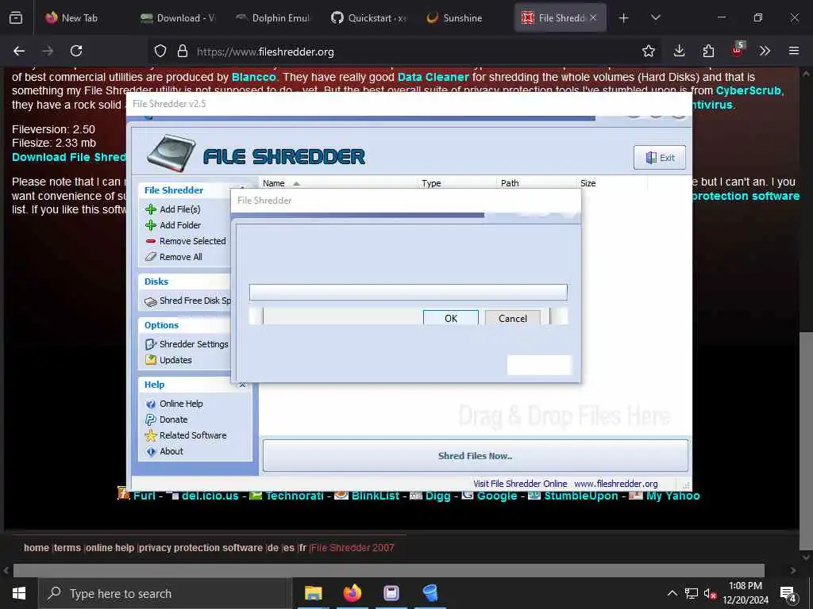Open Firefox from the taskbar

tap(353, 593)
